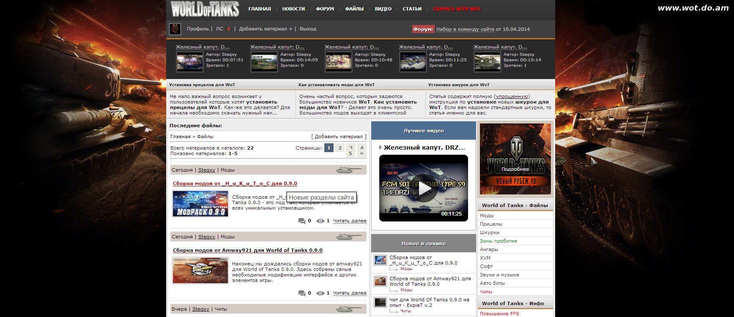
Task: Click the » next pages button
Action: click(362, 153)
